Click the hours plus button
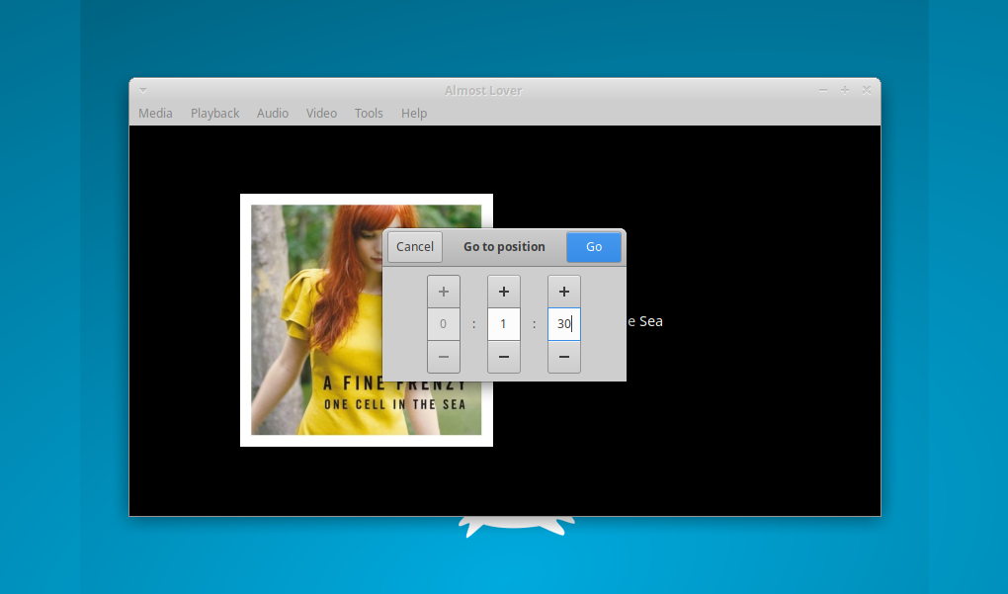 [444, 292]
